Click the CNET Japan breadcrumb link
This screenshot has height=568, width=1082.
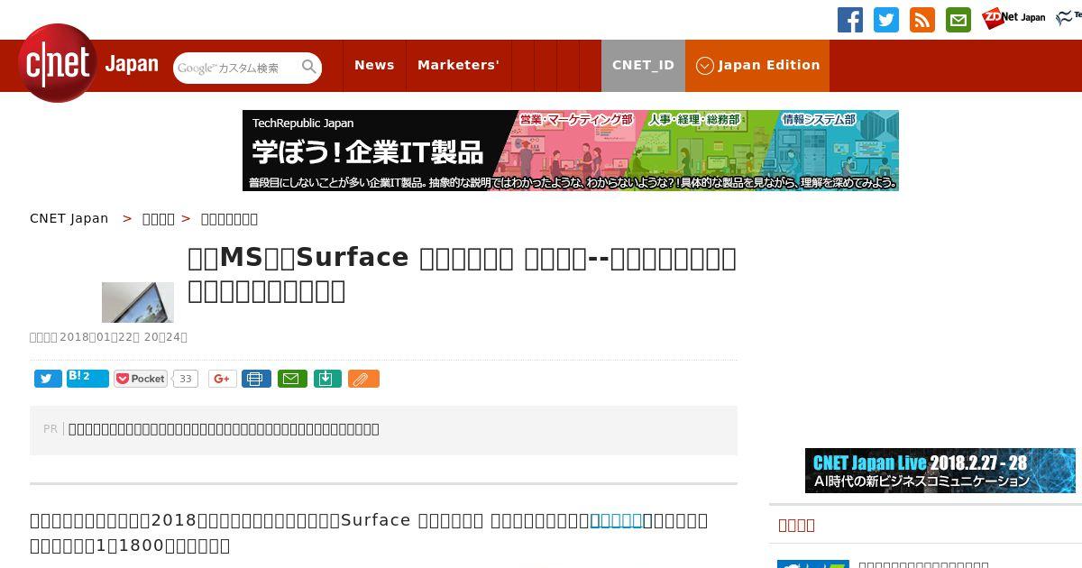click(69, 218)
